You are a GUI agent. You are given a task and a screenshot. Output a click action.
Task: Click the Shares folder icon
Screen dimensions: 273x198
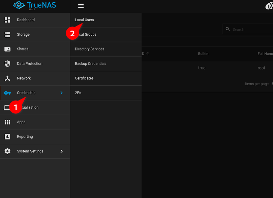tap(7, 49)
